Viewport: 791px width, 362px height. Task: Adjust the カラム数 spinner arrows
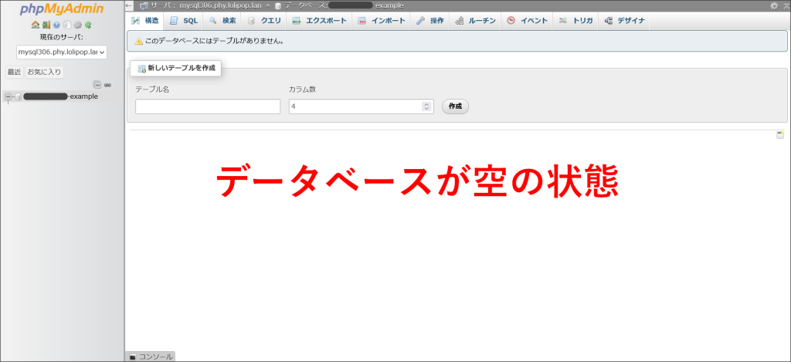coord(426,107)
